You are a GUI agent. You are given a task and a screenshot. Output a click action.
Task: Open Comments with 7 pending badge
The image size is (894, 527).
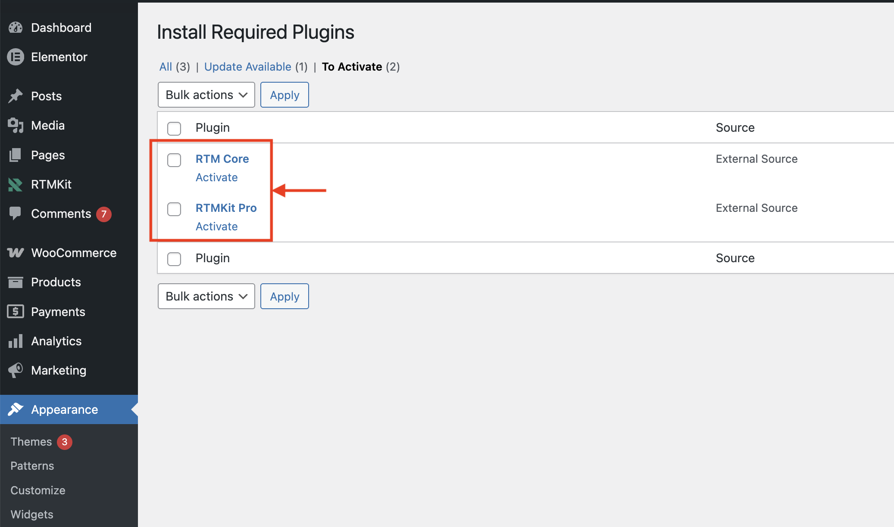[61, 214]
